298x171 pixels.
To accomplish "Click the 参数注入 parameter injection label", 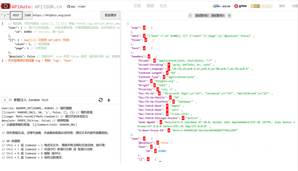I will pyautogui.click(x=20, y=100).
